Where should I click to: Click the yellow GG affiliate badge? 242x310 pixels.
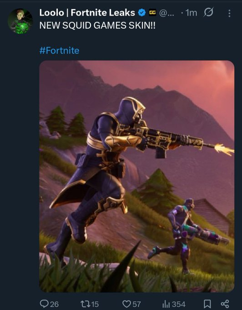[152, 13]
